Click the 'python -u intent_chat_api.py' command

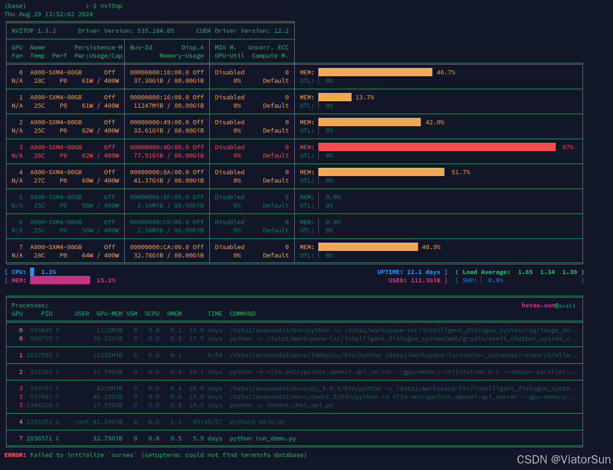pos(281,405)
